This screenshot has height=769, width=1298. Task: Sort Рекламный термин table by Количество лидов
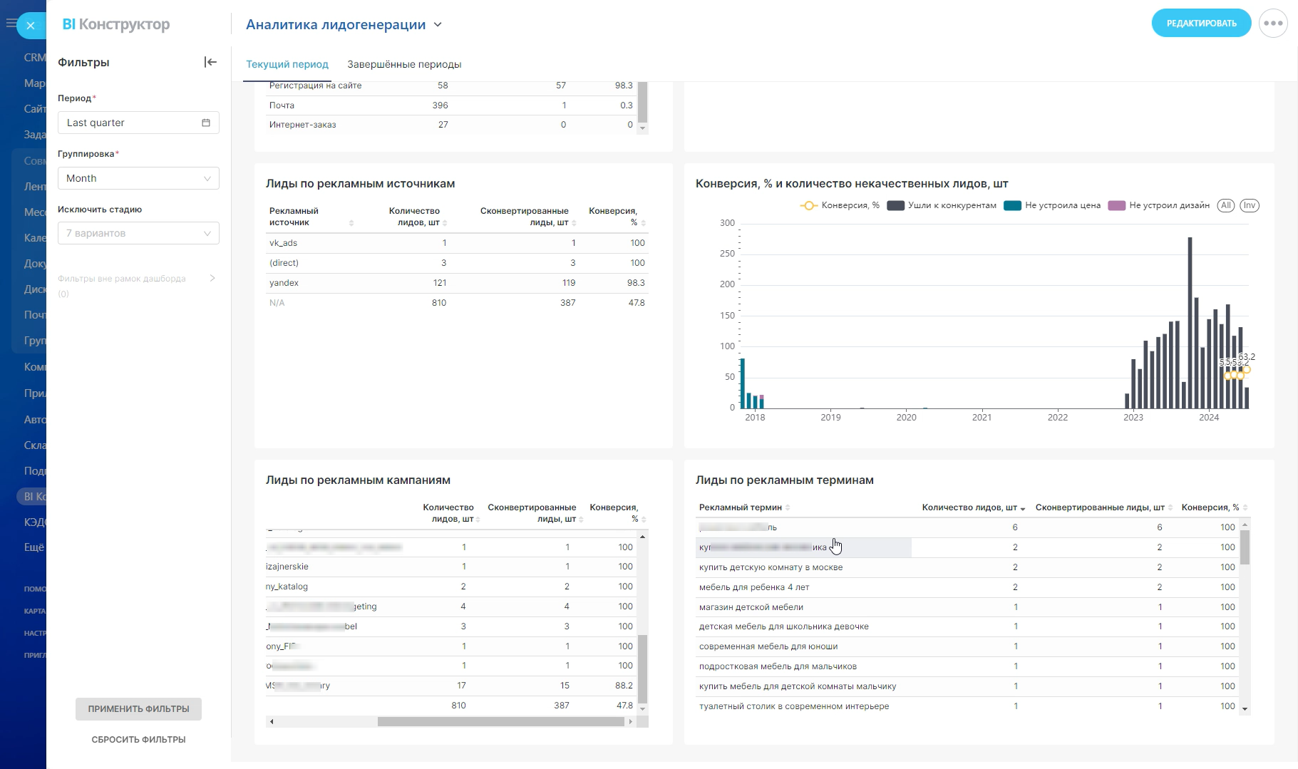1023,508
